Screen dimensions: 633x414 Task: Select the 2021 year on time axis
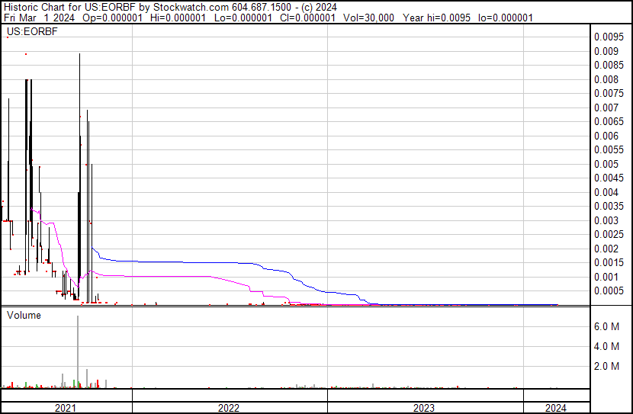click(x=66, y=408)
